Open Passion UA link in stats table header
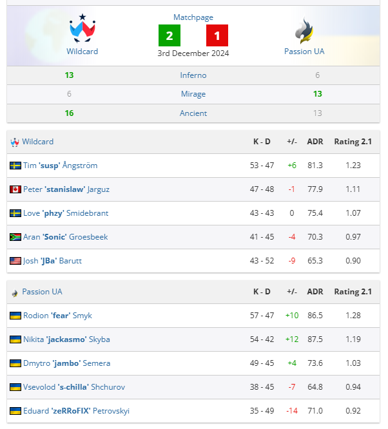Image resolution: width=388 pixels, height=429 pixels. point(42,292)
